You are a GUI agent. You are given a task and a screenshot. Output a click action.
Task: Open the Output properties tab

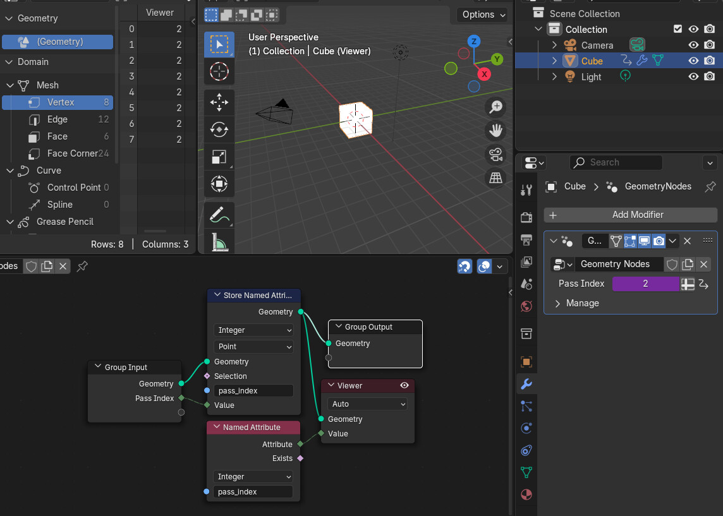[526, 239]
